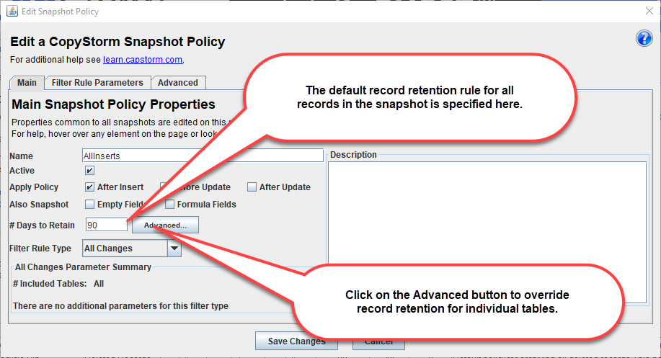The height and width of the screenshot is (358, 661).
Task: Click the 'There are no additional parameters' text
Action: [x=120, y=306]
